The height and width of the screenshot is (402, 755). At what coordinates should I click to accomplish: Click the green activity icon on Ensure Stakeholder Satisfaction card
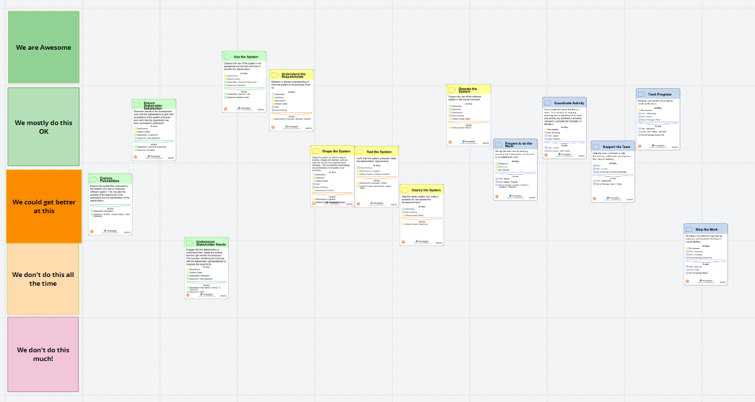pyautogui.click(x=137, y=104)
